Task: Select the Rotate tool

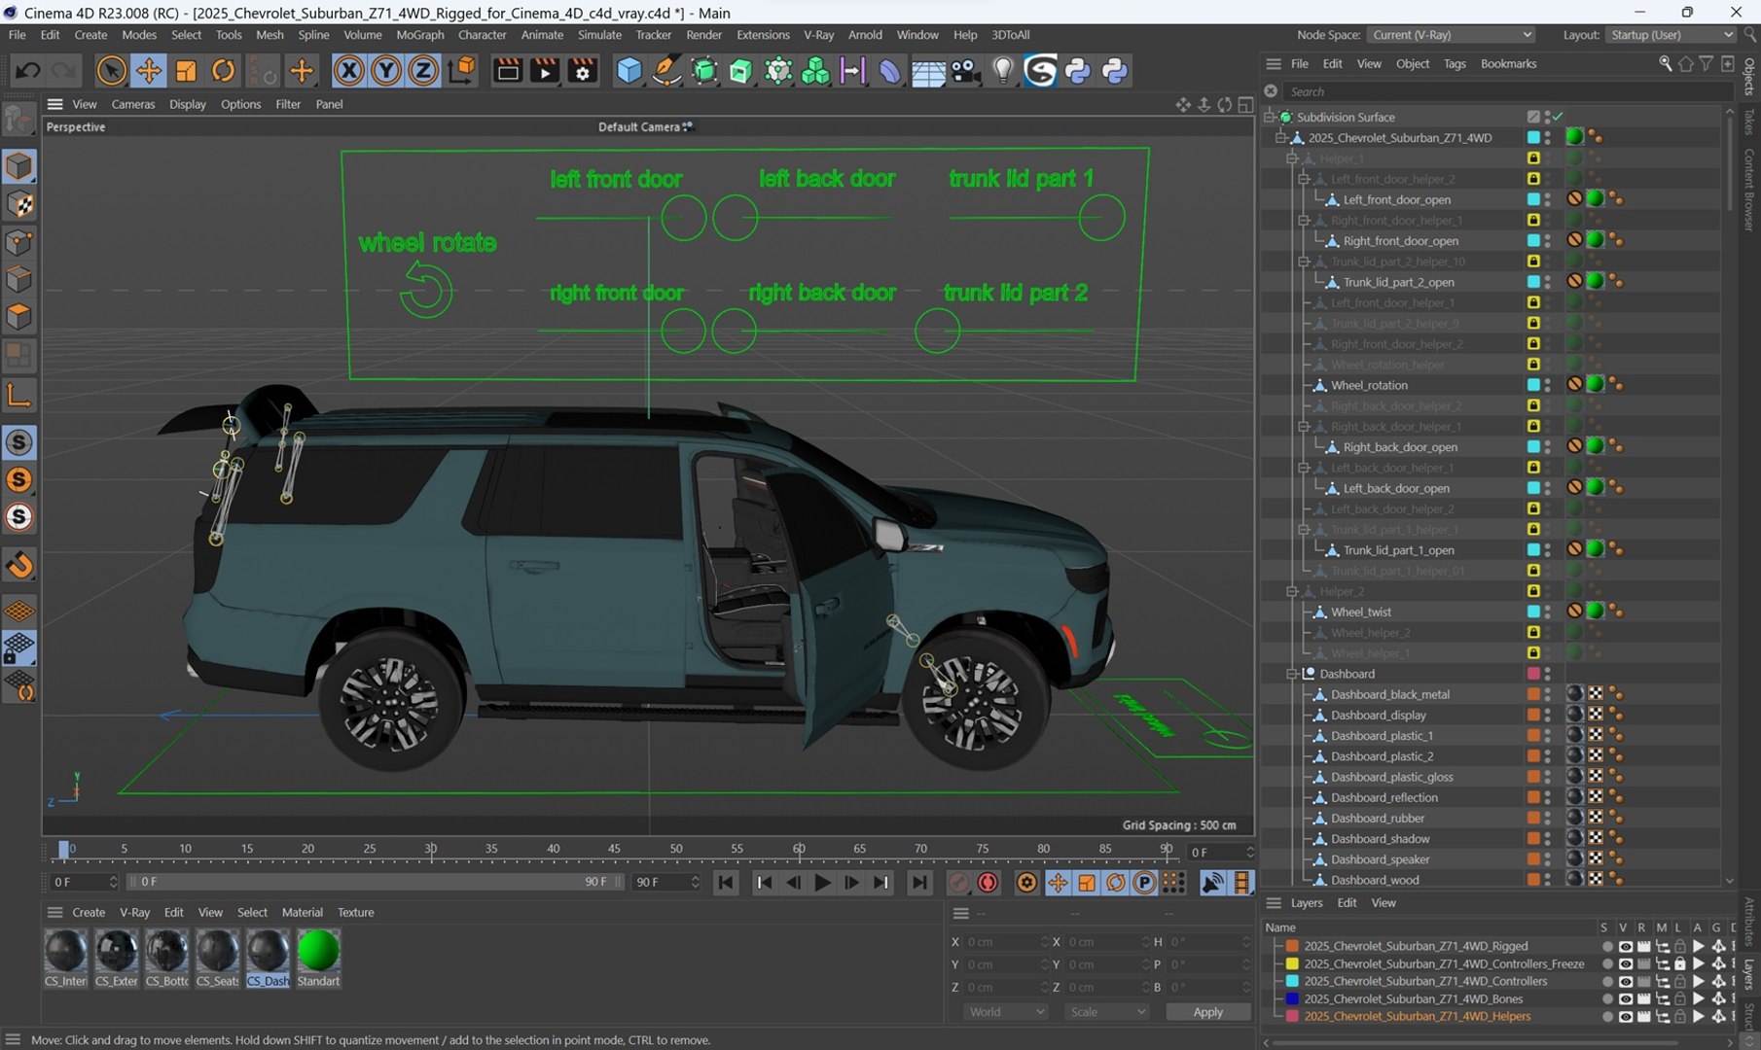Action: 223,70
